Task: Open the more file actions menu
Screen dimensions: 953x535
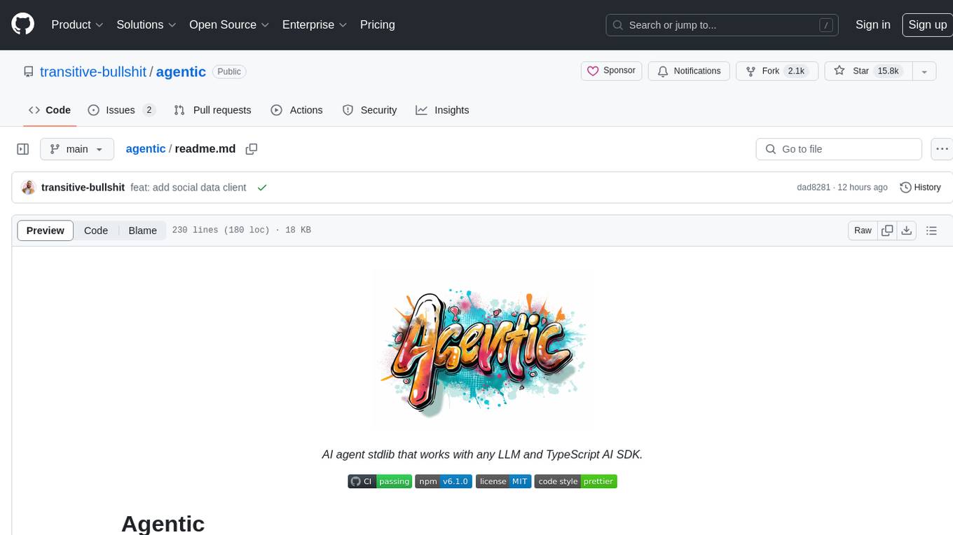Action: (x=942, y=149)
